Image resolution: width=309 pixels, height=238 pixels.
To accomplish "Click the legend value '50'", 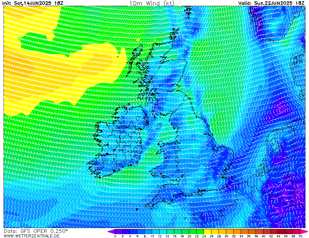I will pos(300,236).
